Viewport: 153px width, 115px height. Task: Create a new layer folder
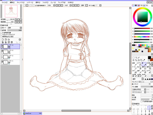(x=9, y=40)
